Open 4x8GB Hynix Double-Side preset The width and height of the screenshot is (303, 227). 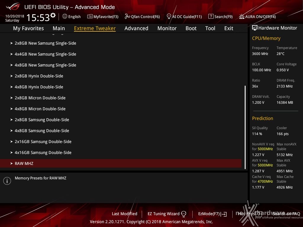(121, 87)
